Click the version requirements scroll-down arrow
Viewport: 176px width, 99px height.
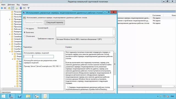point(114,43)
